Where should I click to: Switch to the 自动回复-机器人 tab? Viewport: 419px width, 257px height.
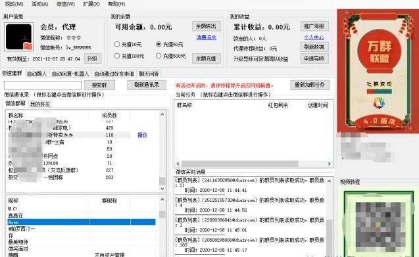pyautogui.click(x=70, y=74)
